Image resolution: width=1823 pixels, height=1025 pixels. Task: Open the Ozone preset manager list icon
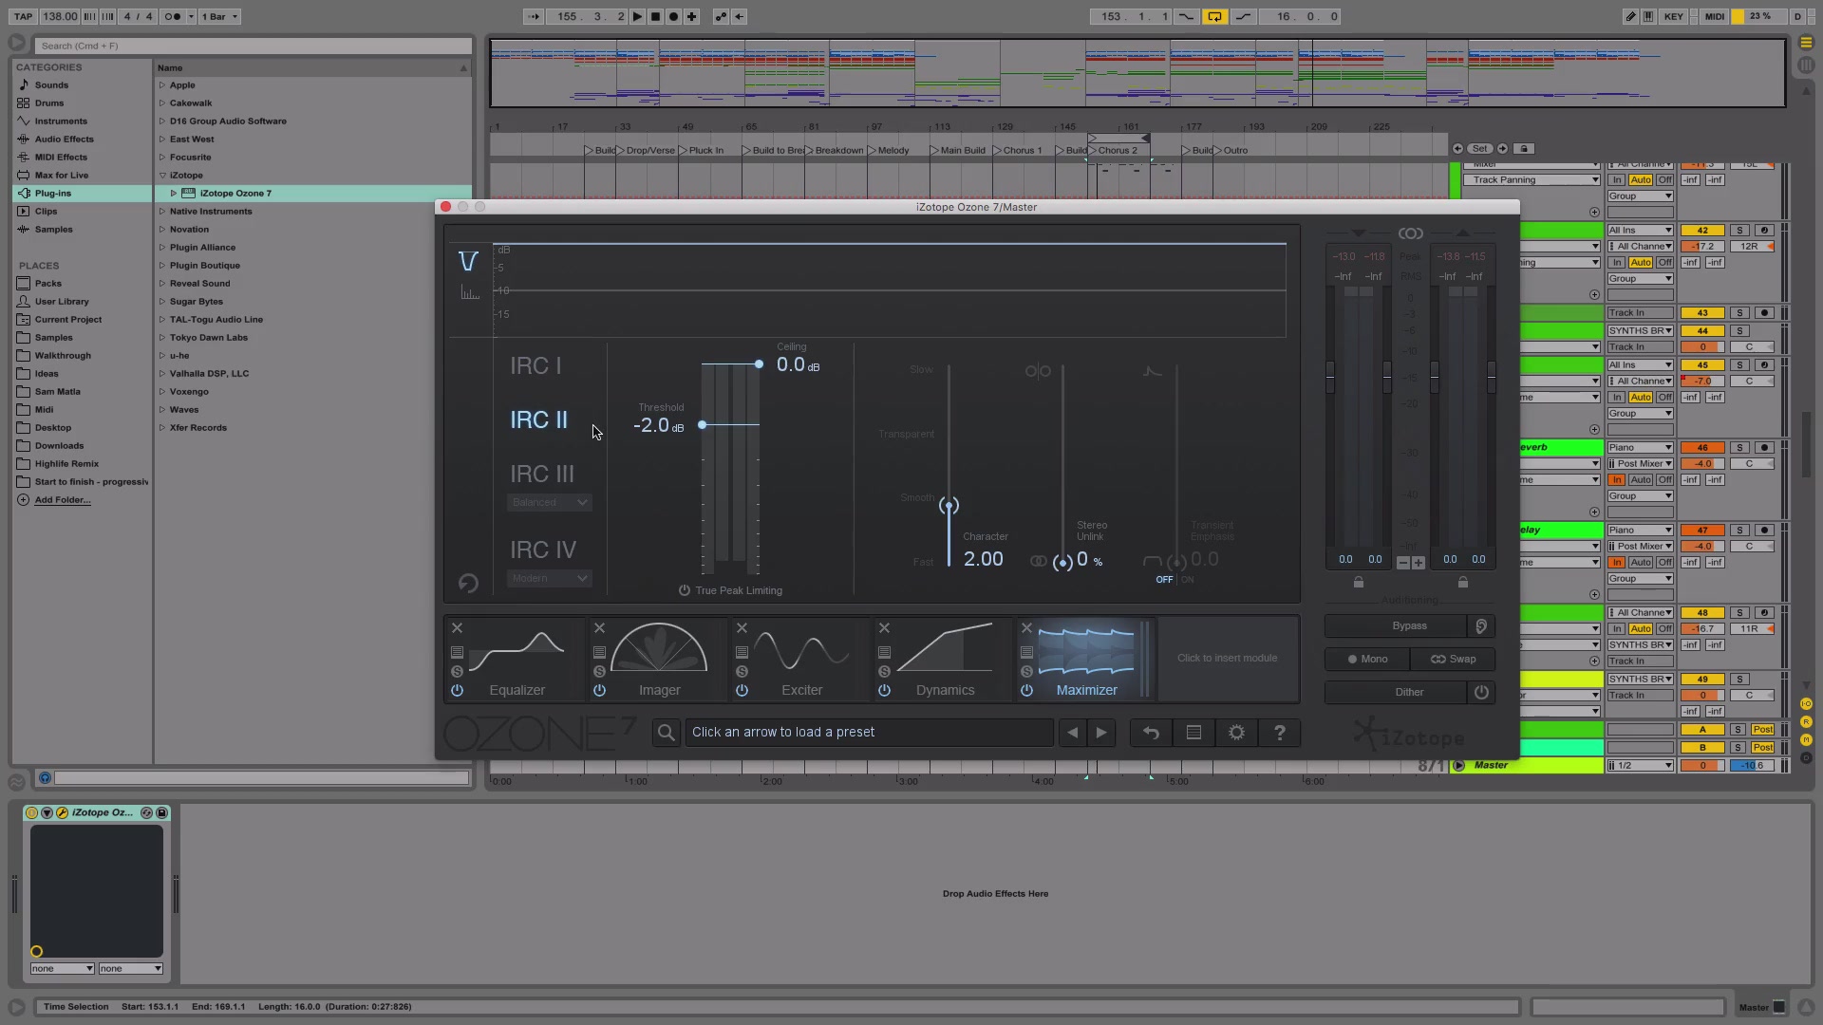[1193, 733]
